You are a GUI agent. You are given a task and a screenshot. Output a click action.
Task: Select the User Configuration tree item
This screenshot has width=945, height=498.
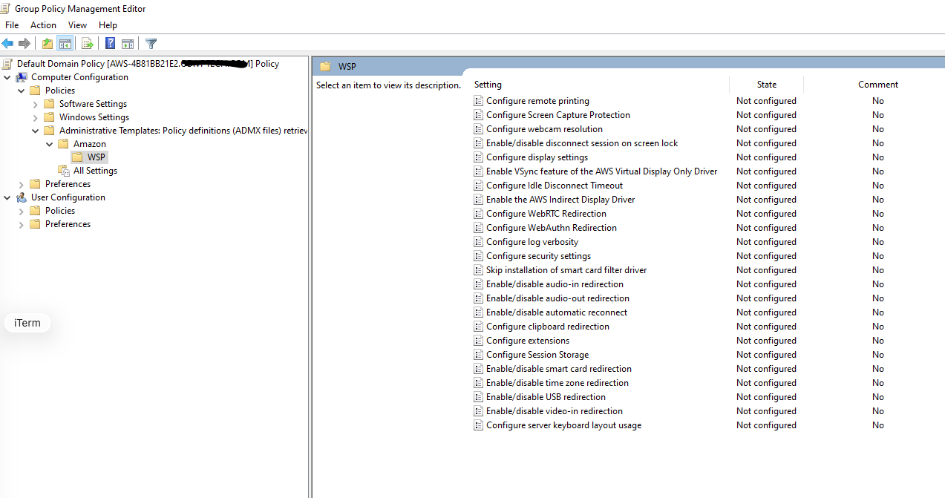tap(68, 197)
